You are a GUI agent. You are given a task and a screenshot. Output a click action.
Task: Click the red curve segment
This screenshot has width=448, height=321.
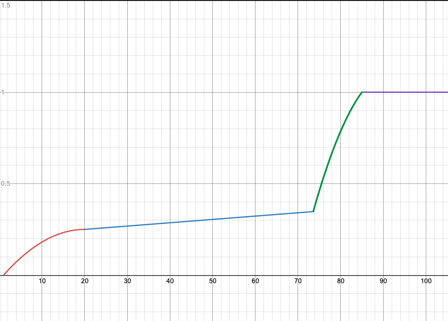pyautogui.click(x=43, y=242)
